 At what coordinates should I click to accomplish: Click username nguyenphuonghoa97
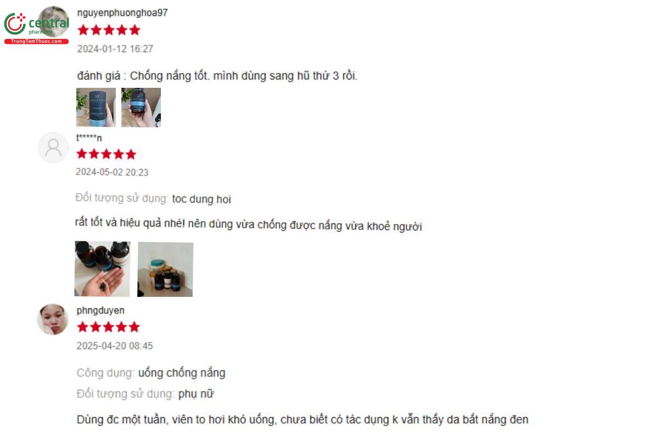[x=122, y=13]
